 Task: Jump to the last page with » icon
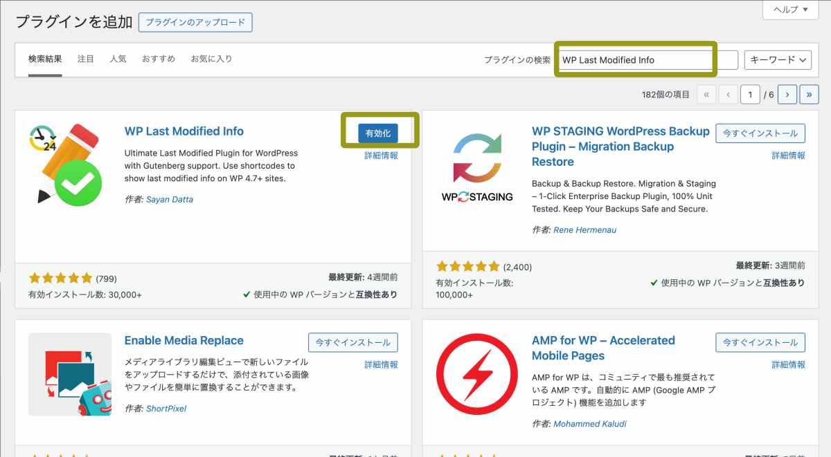click(x=810, y=94)
